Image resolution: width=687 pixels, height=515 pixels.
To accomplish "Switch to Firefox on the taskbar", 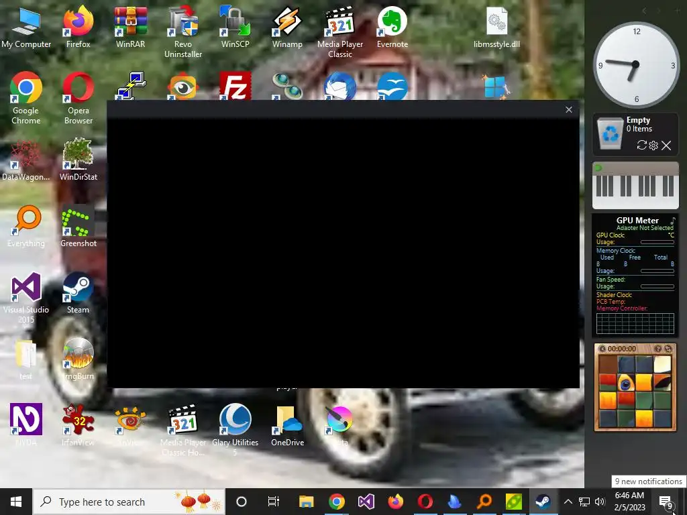I will point(396,502).
